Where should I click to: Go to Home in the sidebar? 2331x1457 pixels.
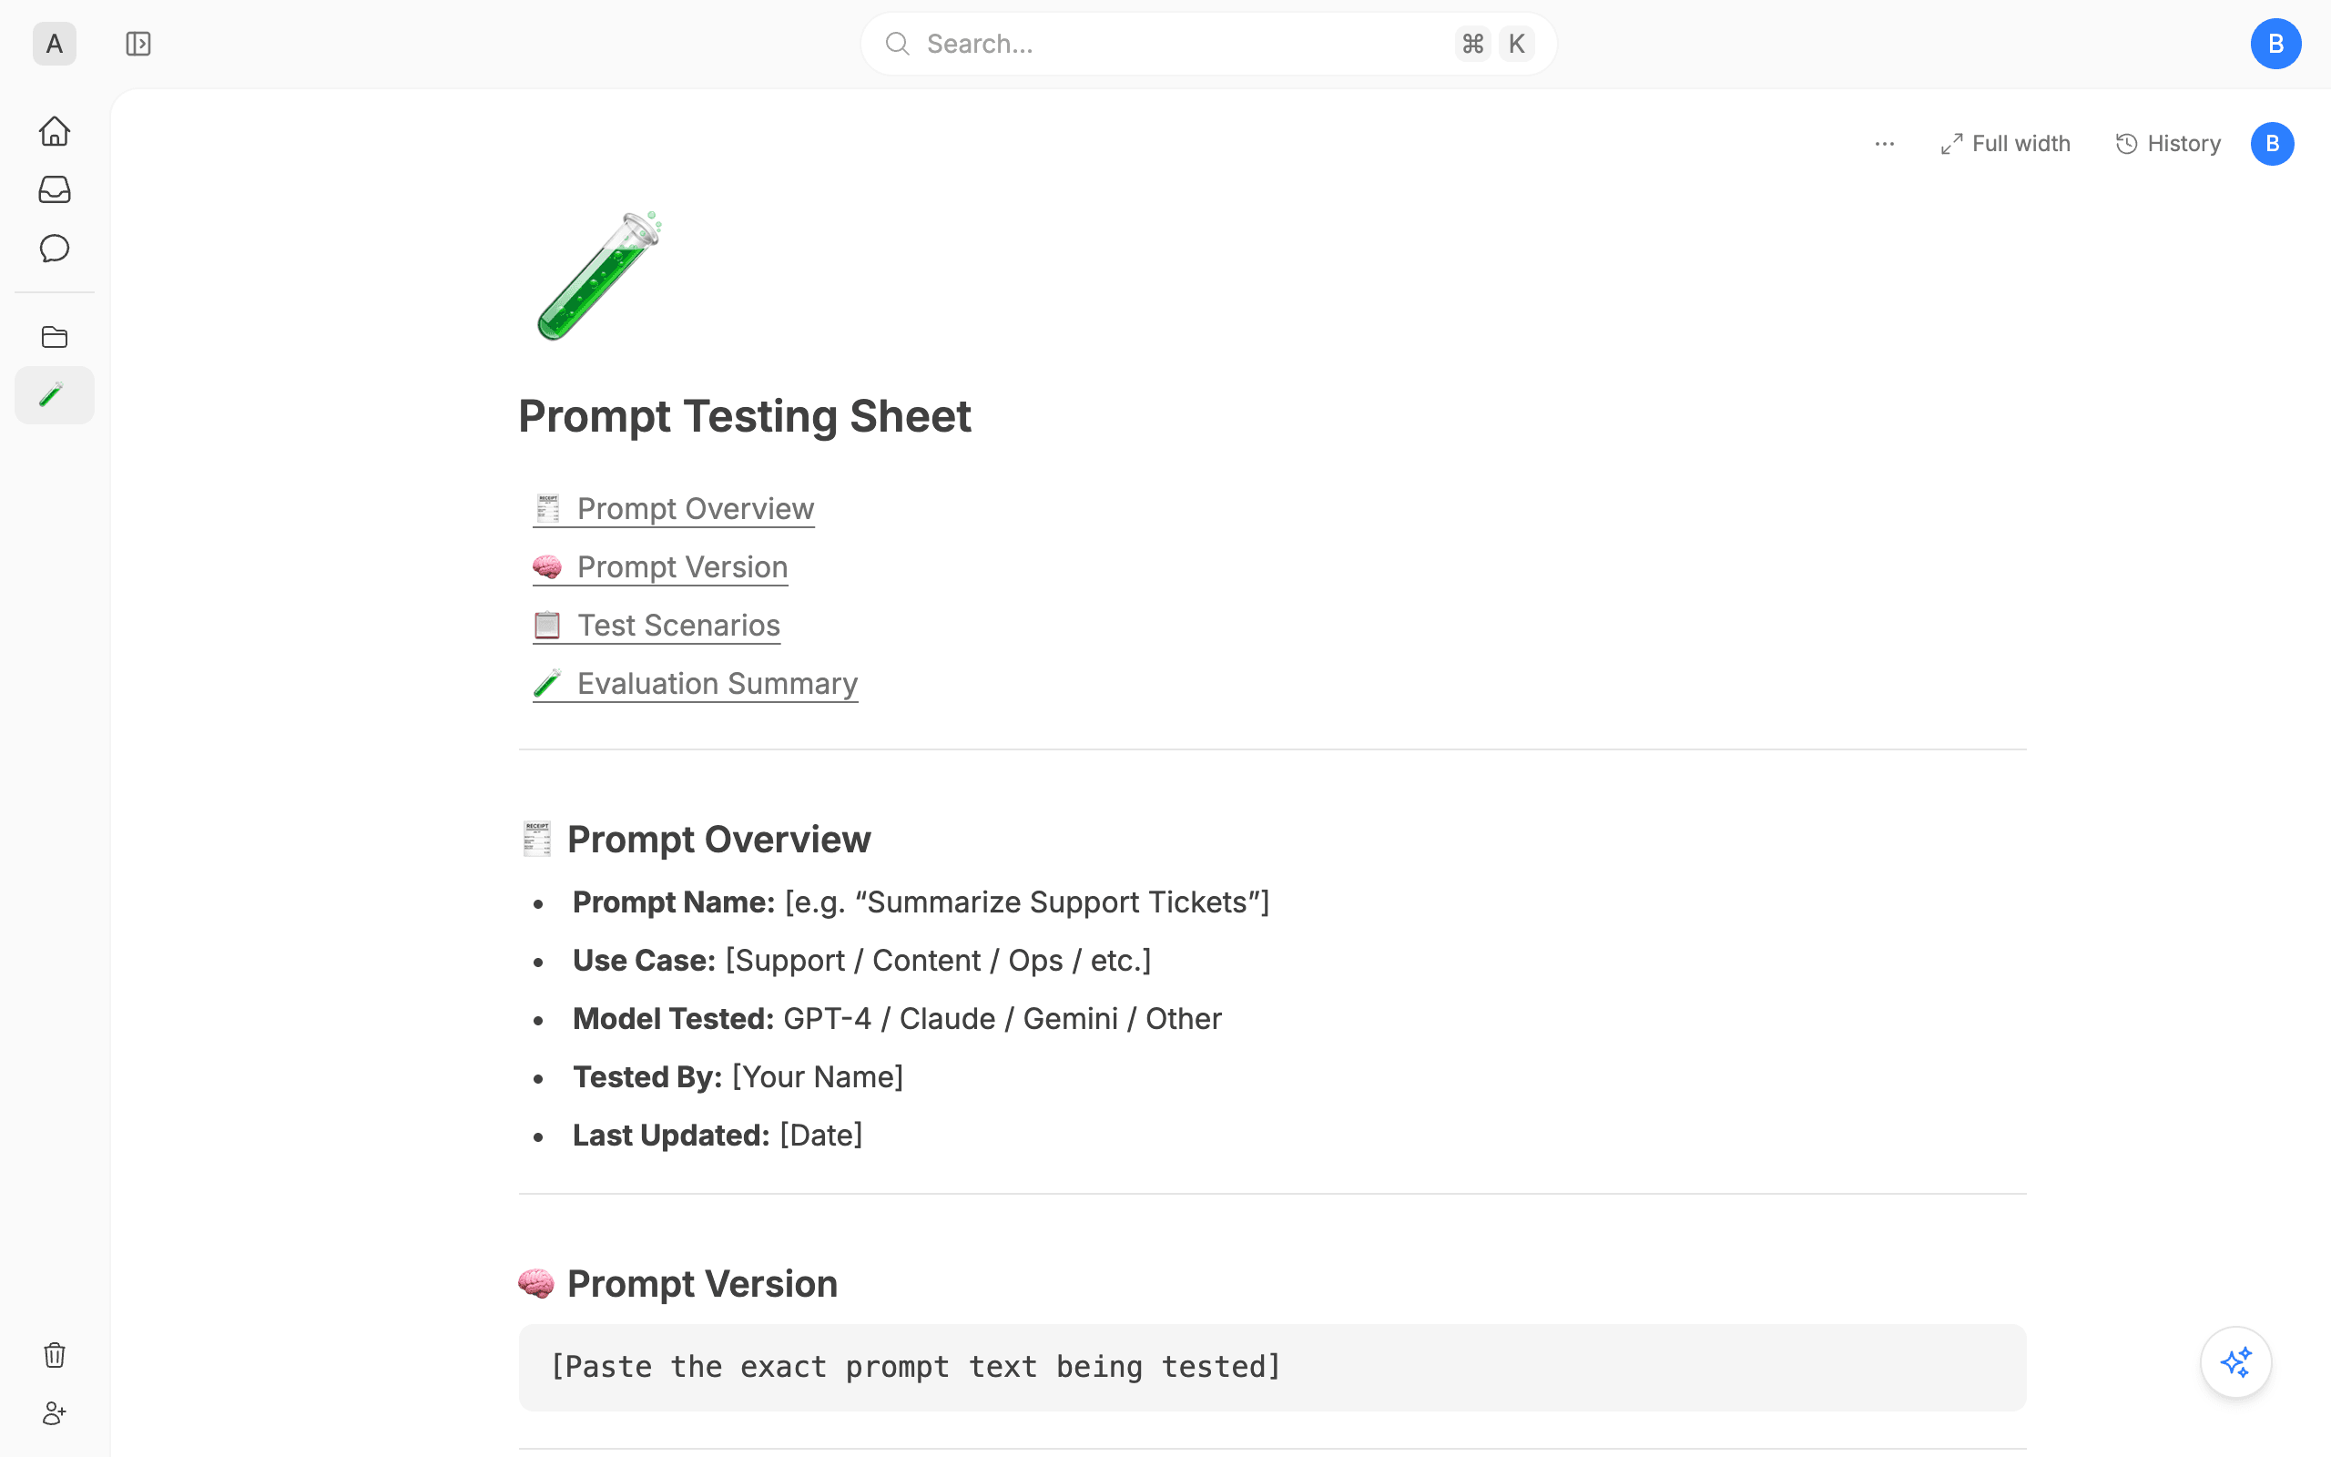point(55,131)
